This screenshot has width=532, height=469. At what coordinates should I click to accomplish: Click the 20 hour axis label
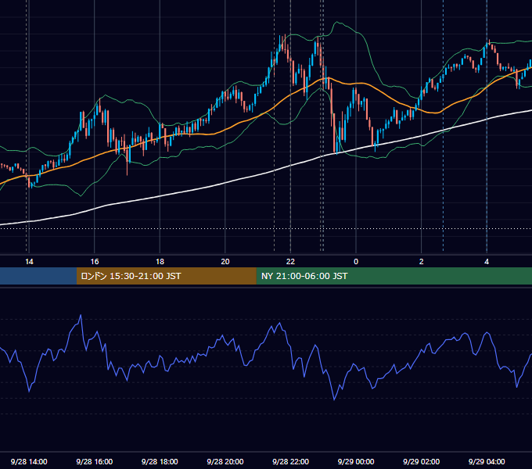coord(225,262)
